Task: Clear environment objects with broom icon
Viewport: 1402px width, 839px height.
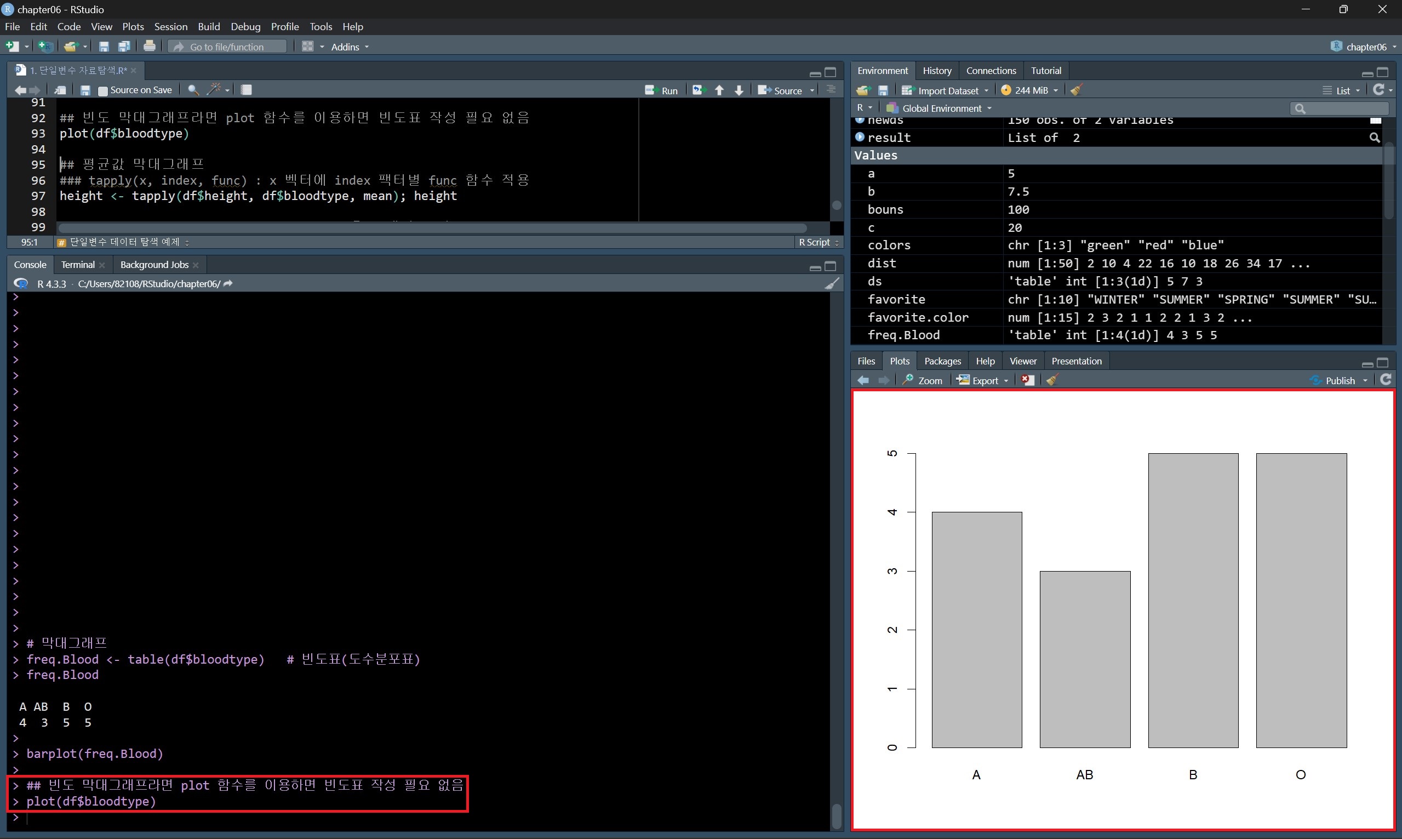Action: coord(1076,90)
